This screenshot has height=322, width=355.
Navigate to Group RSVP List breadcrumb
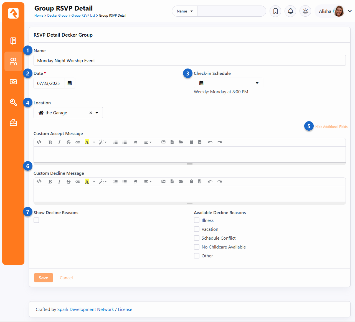pos(83,16)
